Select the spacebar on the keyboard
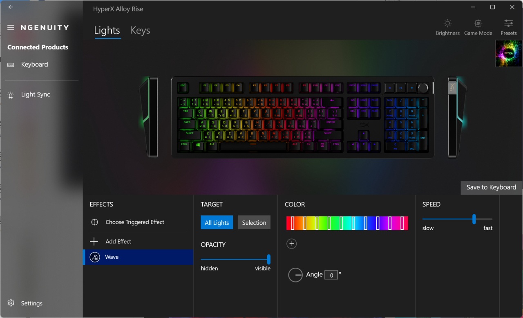 click(253, 146)
